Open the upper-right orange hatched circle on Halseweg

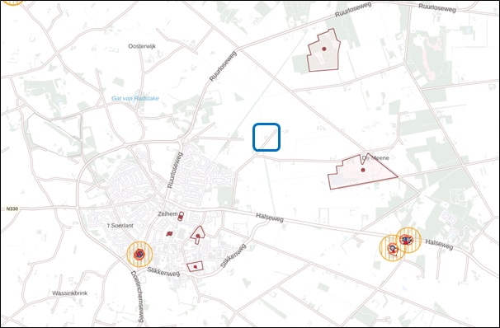[x=408, y=240]
